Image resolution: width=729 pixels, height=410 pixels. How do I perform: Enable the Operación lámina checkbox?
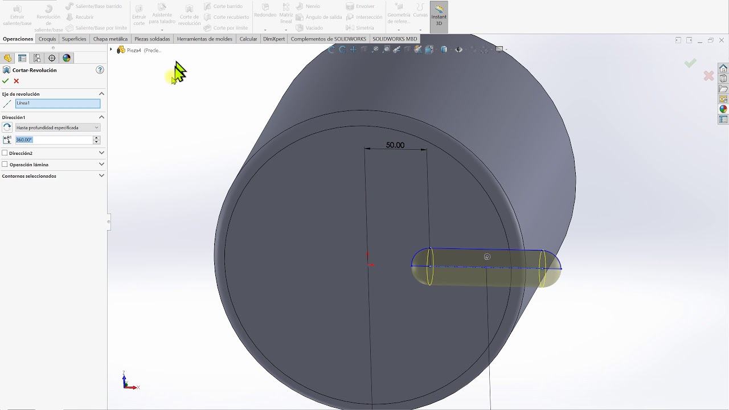tap(5, 165)
